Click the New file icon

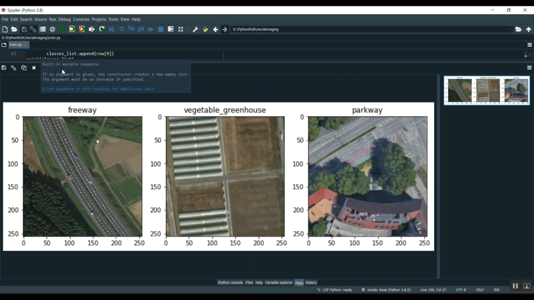point(5,30)
